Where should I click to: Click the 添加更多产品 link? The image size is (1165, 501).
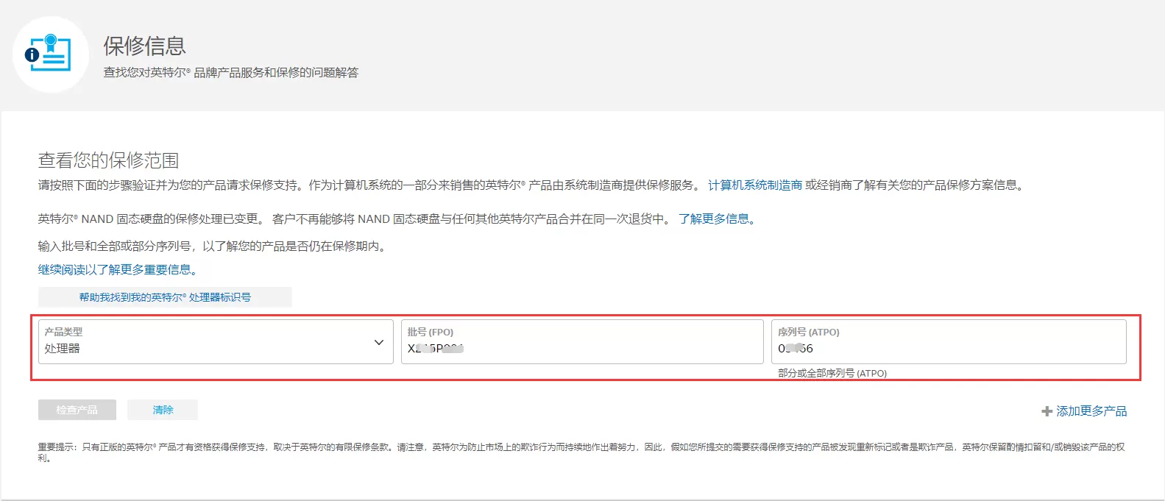[1091, 411]
